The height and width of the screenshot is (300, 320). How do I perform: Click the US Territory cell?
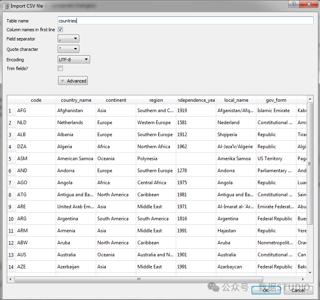click(276, 159)
